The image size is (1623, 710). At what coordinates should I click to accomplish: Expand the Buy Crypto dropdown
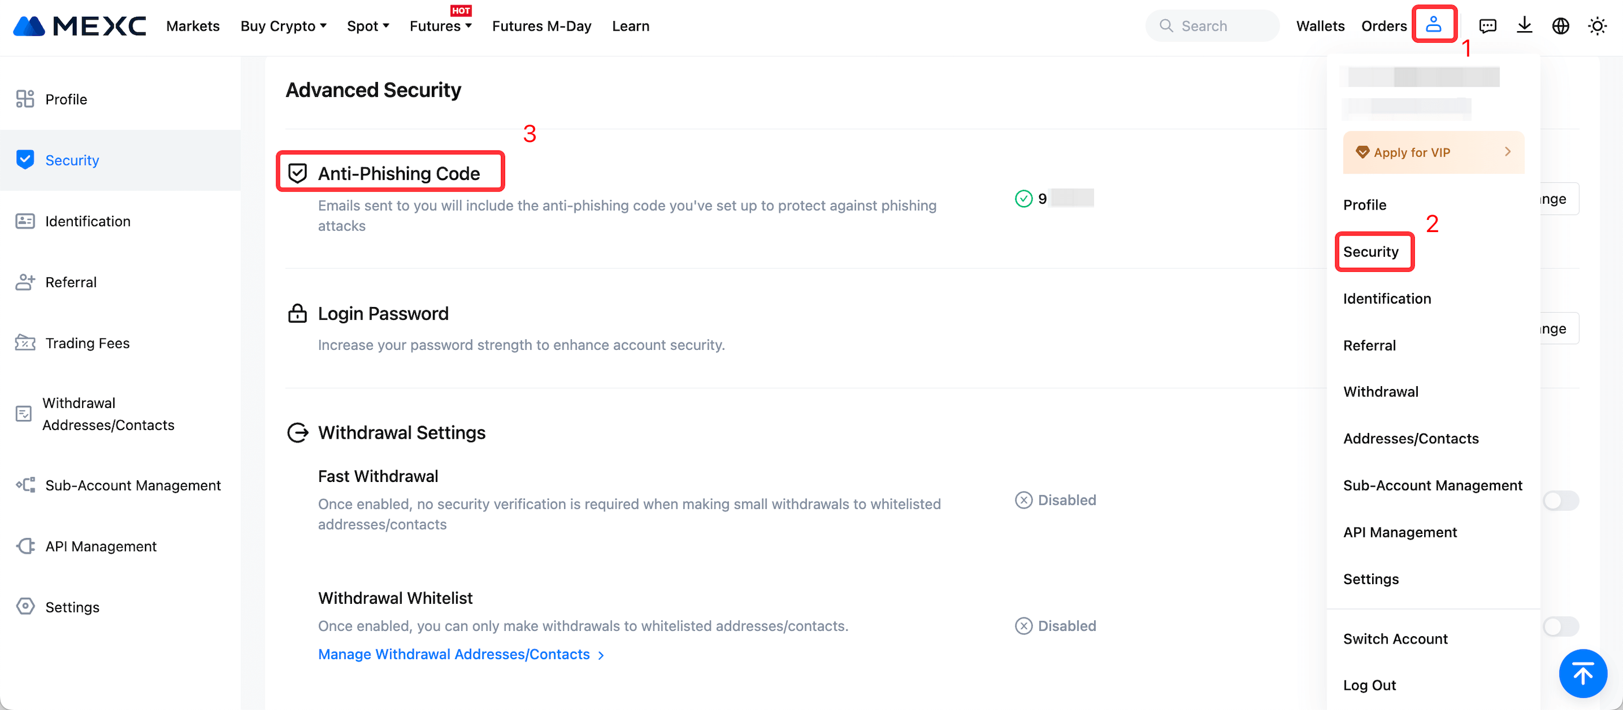coord(284,26)
